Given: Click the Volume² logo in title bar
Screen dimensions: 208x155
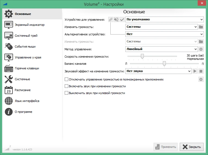Looking at the screenshot, I should pyautogui.click(x=5, y=4).
